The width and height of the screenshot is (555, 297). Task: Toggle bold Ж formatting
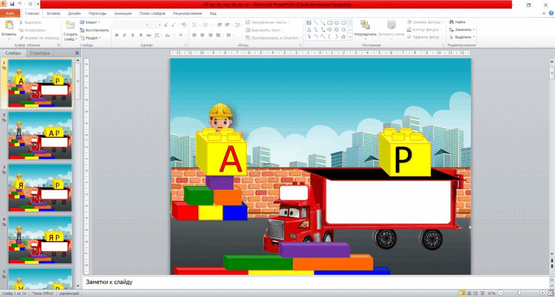[x=117, y=35]
